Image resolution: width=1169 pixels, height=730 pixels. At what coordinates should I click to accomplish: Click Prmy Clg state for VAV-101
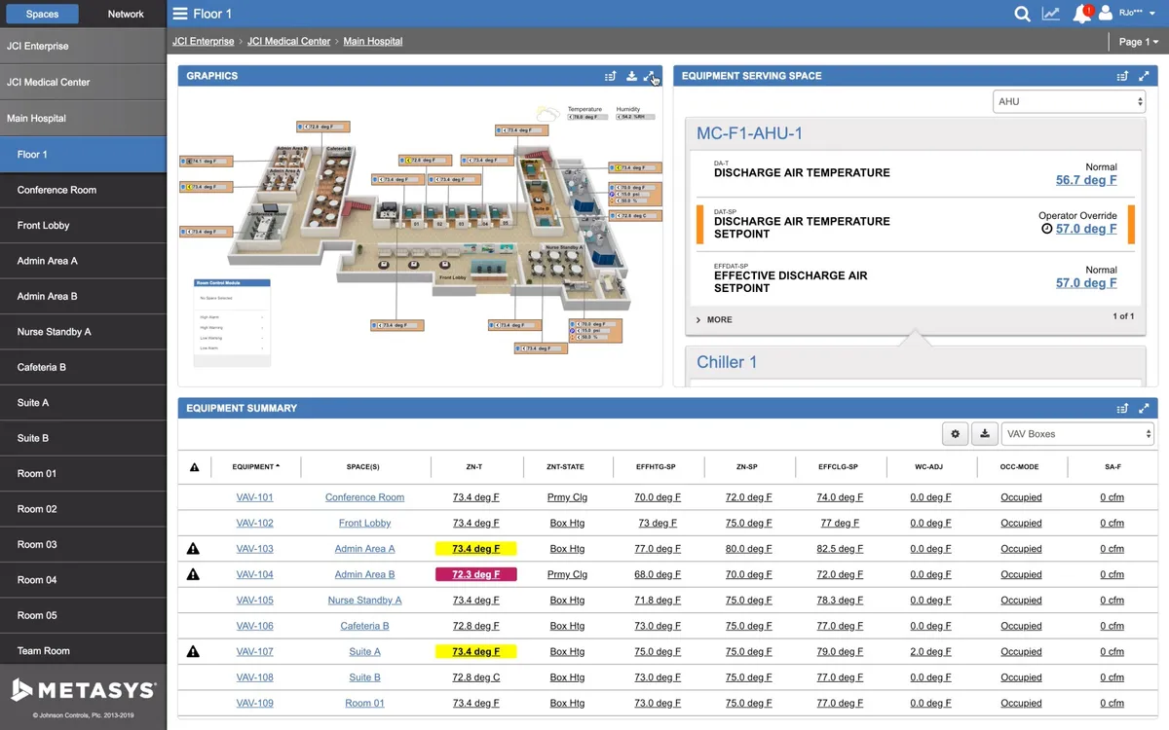coord(567,497)
